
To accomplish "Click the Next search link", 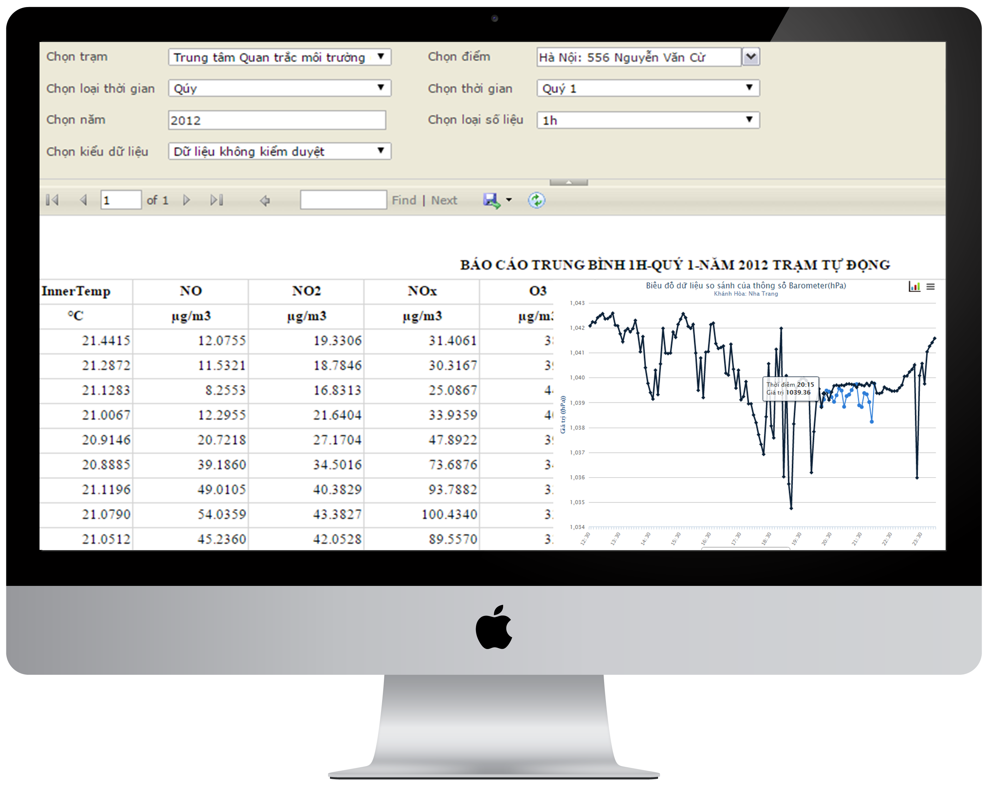I will (x=444, y=200).
